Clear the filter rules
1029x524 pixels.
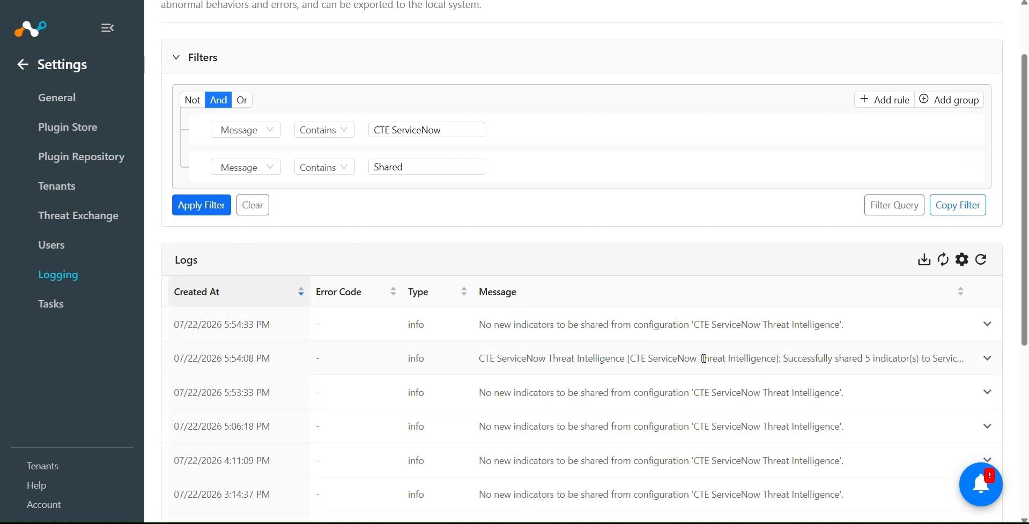click(x=253, y=205)
